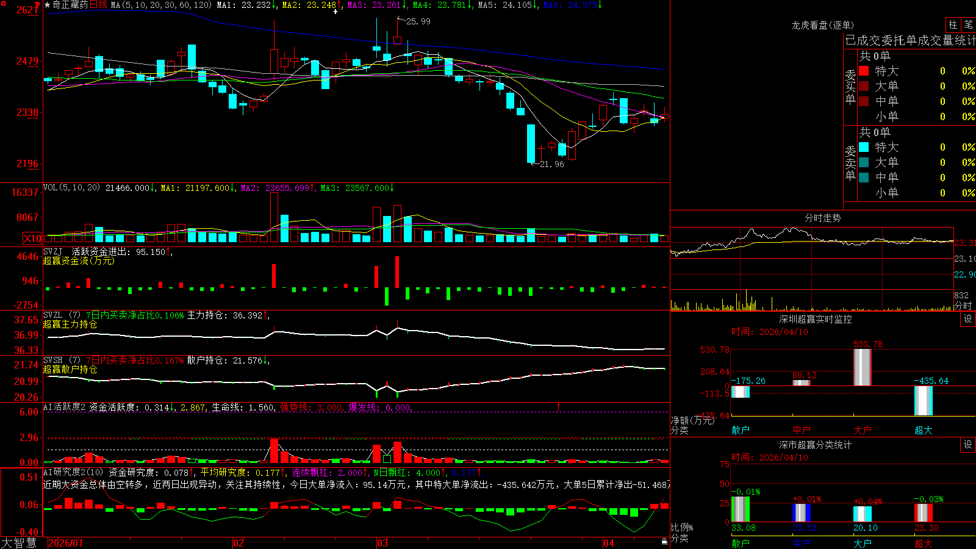Click the star icon beside 奇正藏药
976x549 pixels.
pos(48,5)
